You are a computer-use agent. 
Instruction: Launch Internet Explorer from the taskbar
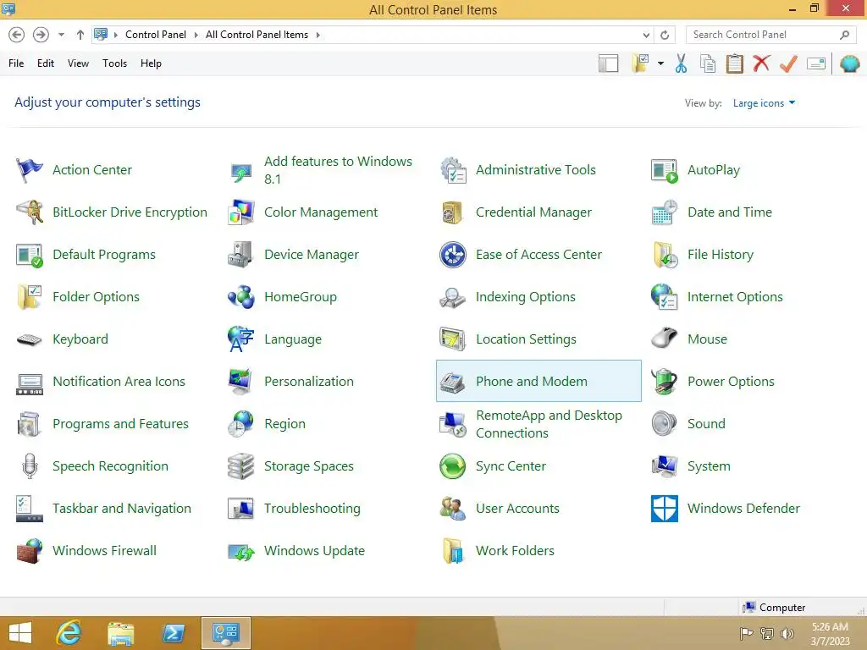tap(69, 633)
